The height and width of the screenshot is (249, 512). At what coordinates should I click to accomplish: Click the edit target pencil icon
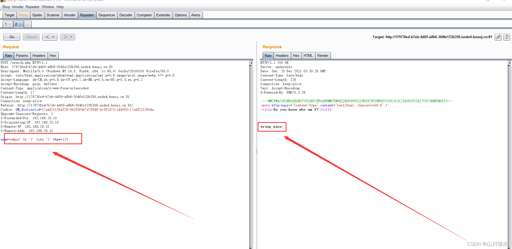(498, 37)
